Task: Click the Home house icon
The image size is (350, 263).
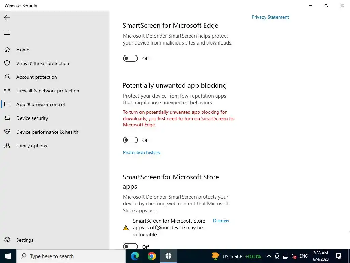Action: (x=7, y=49)
